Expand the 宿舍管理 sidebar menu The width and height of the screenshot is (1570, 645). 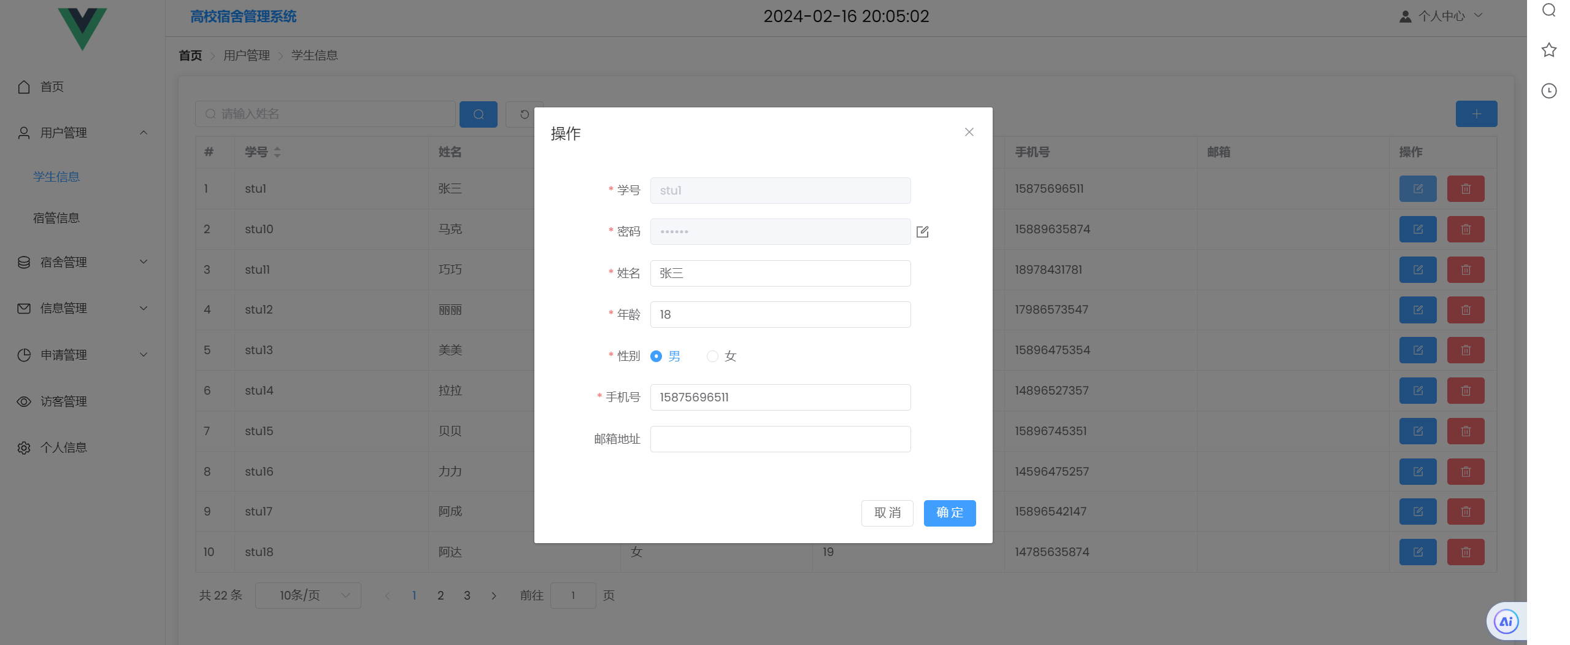tap(82, 262)
